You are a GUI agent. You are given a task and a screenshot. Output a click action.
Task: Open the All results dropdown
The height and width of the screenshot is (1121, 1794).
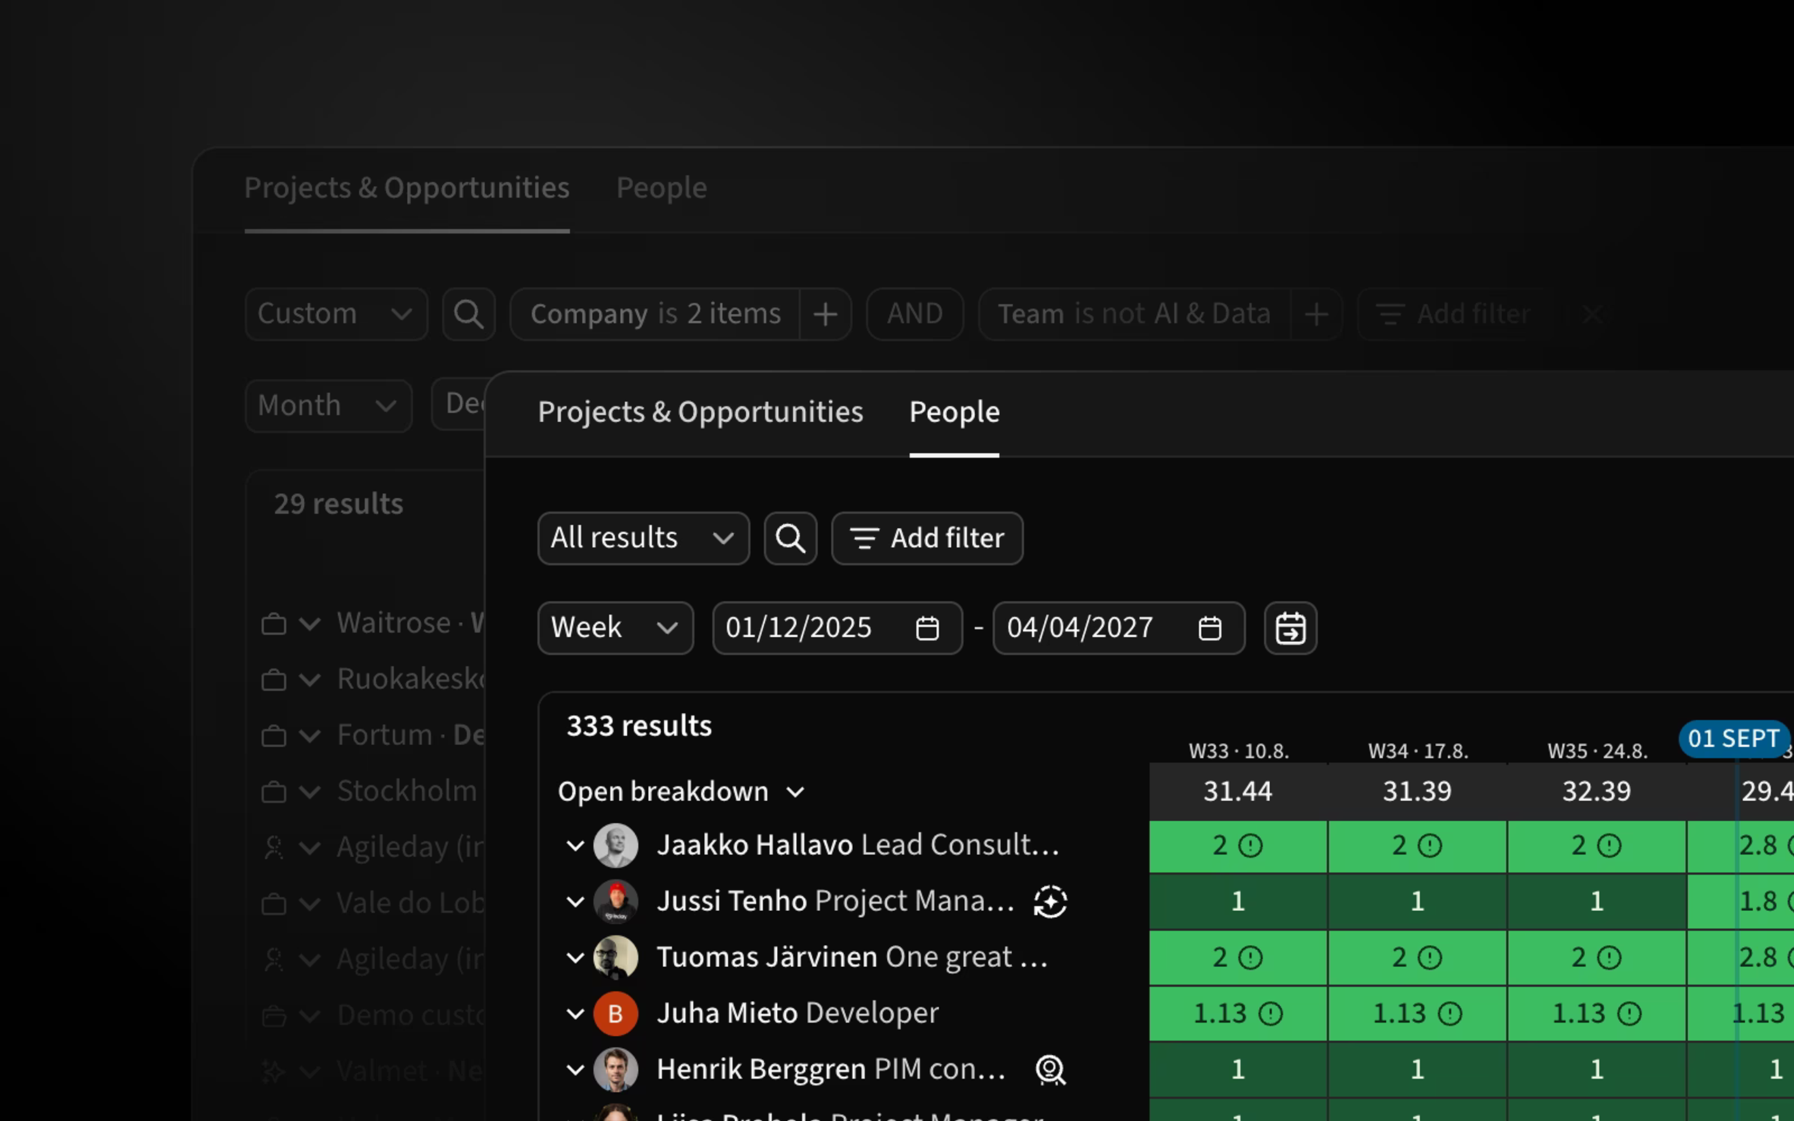coord(643,538)
